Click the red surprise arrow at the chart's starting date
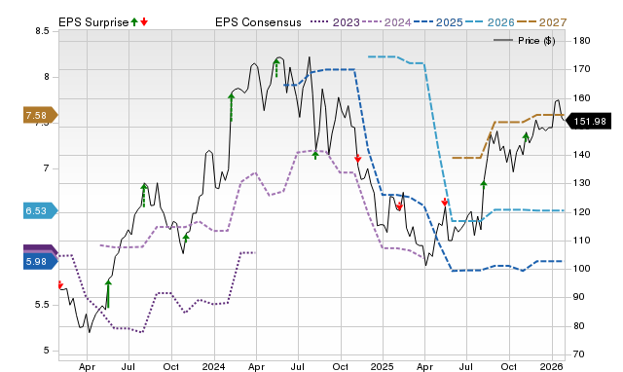The height and width of the screenshot is (372, 623). 60,284
